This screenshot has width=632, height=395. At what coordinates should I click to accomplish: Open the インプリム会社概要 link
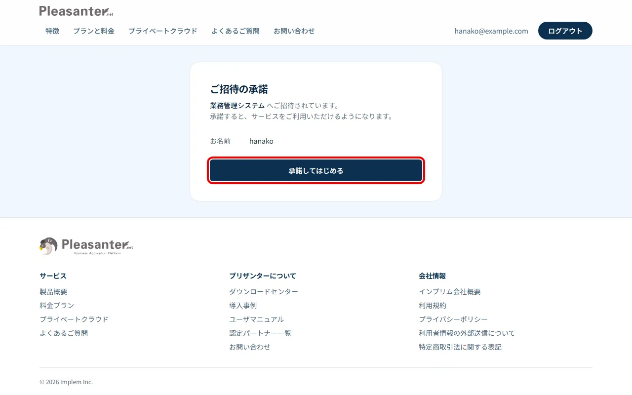[450, 292]
